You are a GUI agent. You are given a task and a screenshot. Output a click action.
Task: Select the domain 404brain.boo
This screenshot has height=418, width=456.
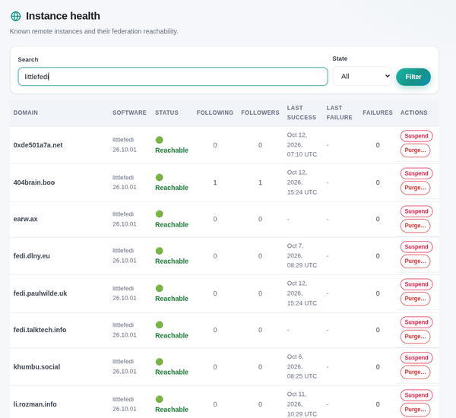point(34,182)
